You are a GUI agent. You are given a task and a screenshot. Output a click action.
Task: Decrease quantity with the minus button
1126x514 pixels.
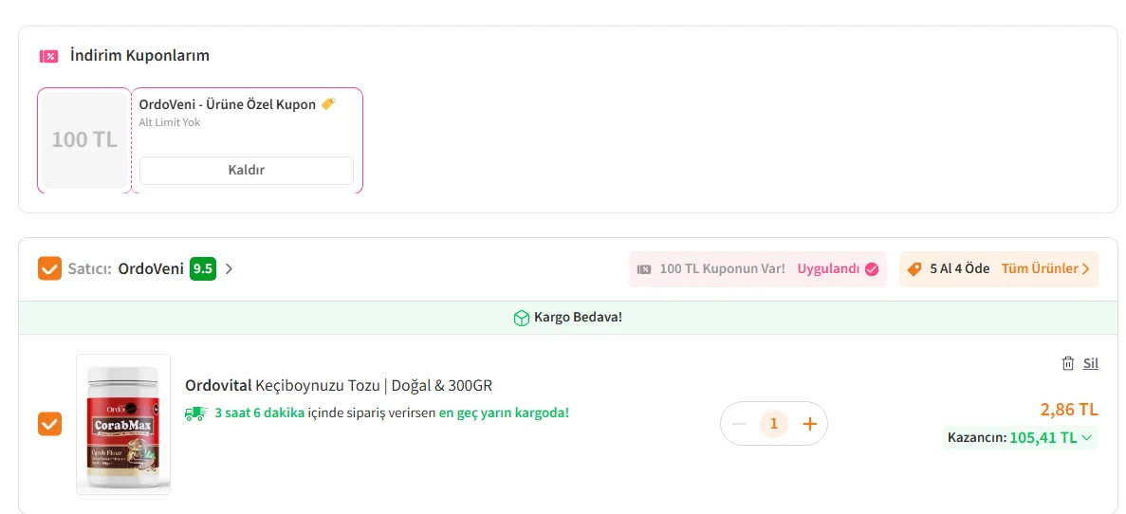pyautogui.click(x=739, y=424)
